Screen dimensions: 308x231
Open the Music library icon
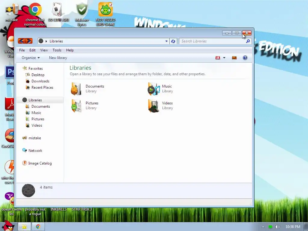click(154, 89)
